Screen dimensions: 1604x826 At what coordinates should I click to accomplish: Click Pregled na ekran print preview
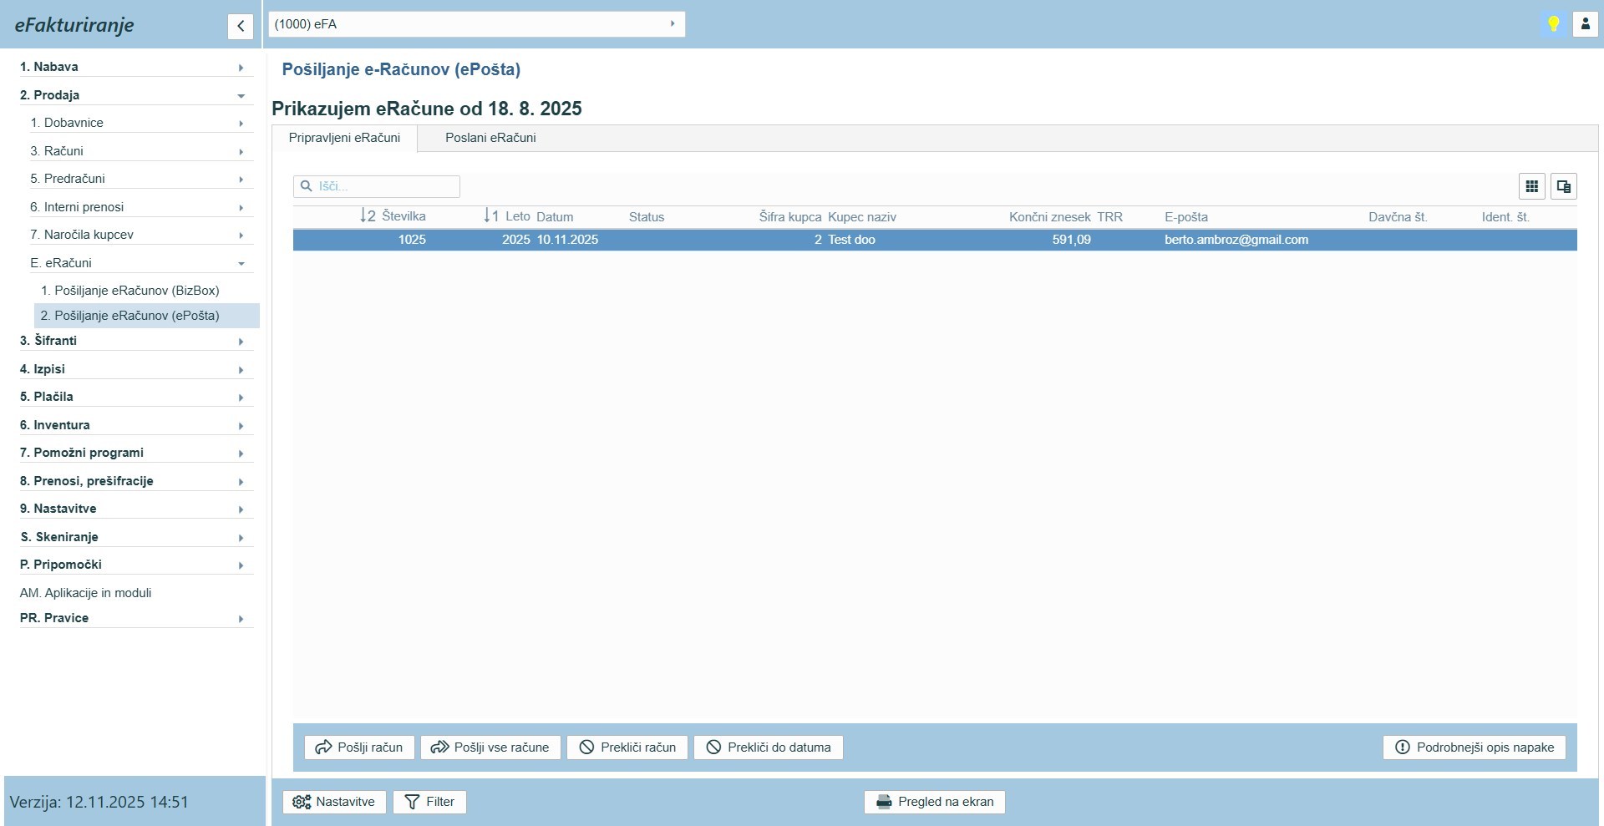point(934,802)
